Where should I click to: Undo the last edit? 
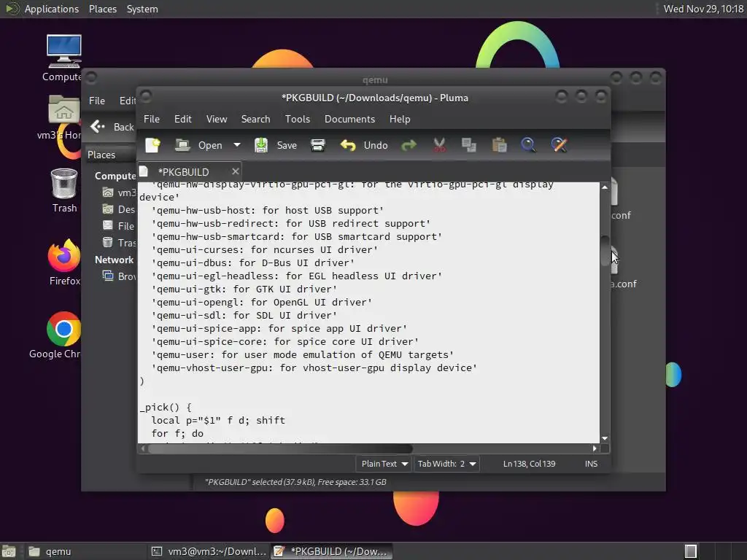(365, 145)
